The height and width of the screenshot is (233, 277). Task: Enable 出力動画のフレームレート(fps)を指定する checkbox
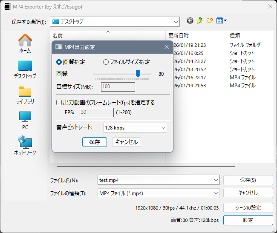tap(59, 102)
